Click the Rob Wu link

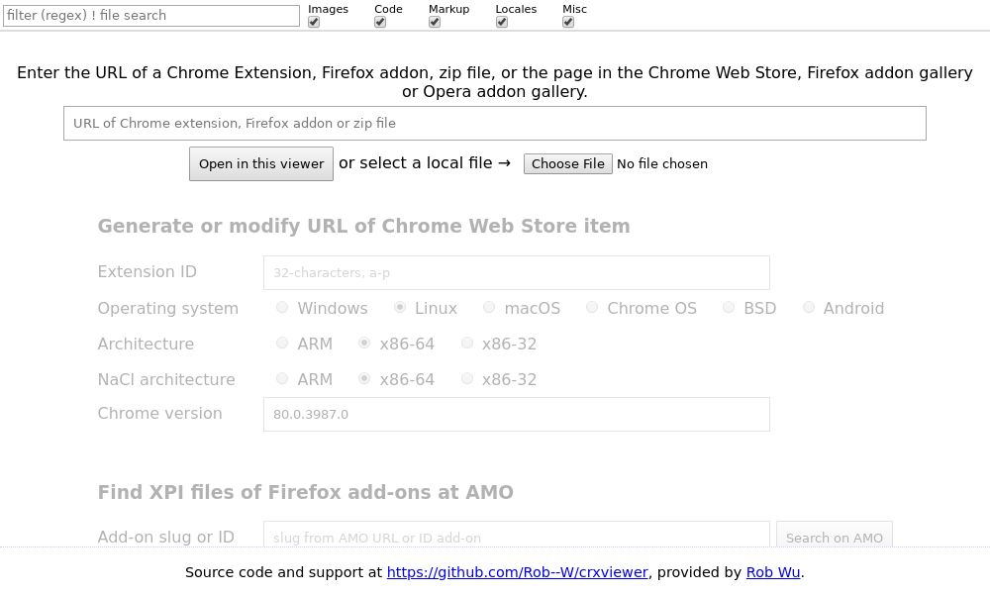pyautogui.click(x=772, y=572)
